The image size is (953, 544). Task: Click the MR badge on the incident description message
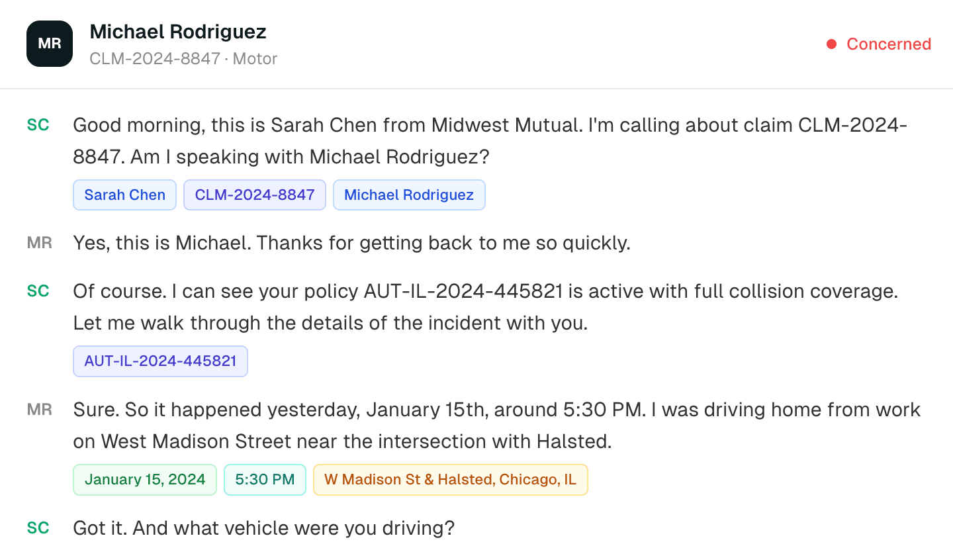tap(39, 410)
